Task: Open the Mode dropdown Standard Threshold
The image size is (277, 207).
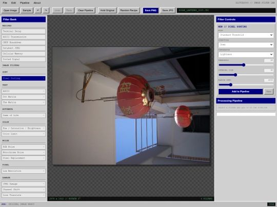Action: click(246, 35)
